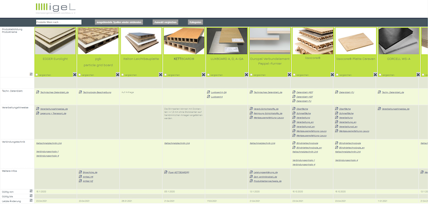
Task: Click the 'Auswahl vergleichen' button
Action: click(165, 22)
